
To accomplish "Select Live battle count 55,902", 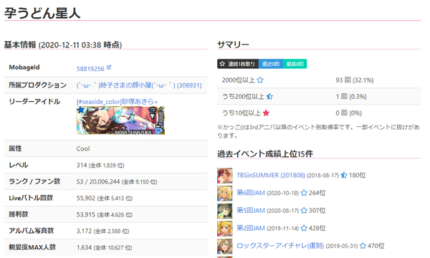I will coord(86,199).
